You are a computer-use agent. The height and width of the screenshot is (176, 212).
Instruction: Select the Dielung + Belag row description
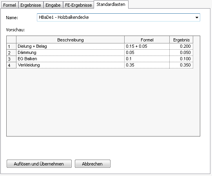tap(70, 46)
